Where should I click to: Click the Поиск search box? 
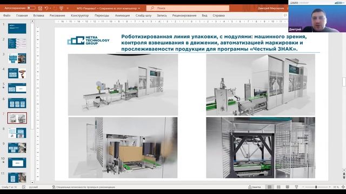(188, 8)
